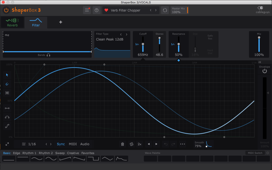Choose the rectangular selection tool
The width and height of the screenshot is (272, 170).
7,93
